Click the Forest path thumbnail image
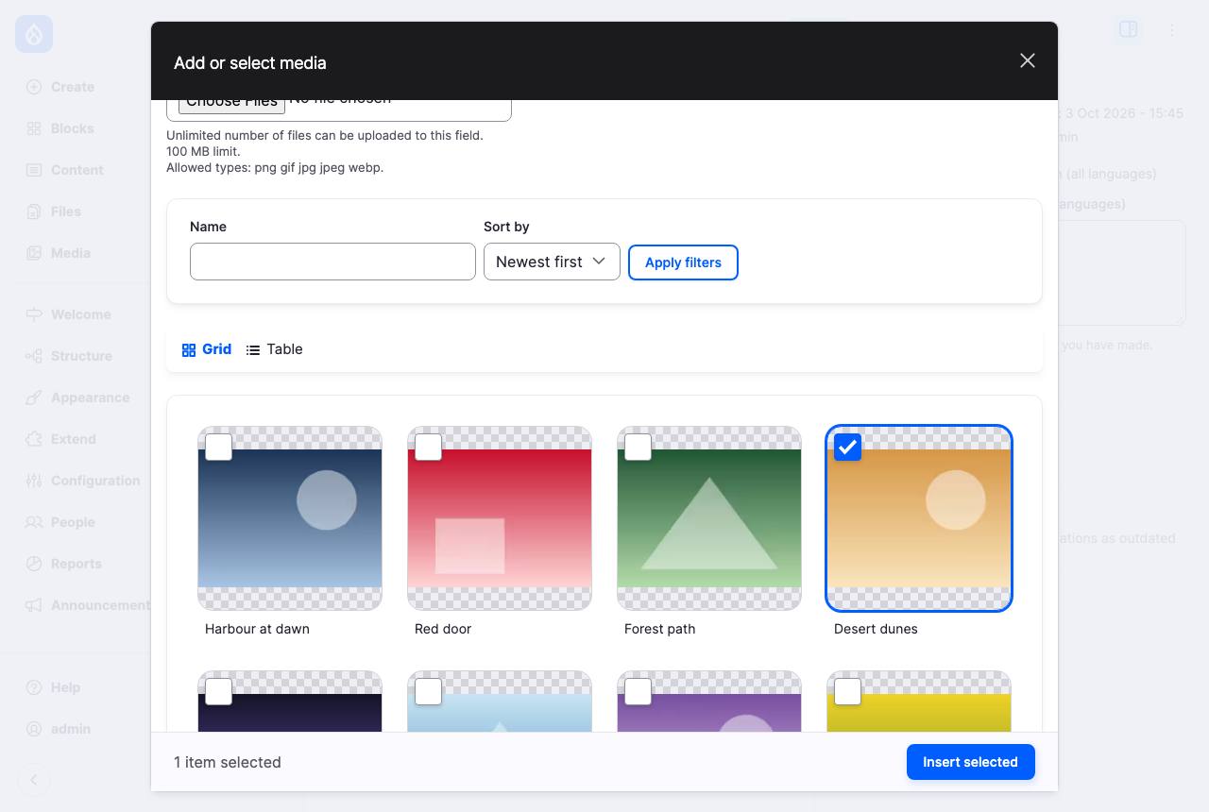Screen dimensions: 1209x812 click(x=709, y=518)
